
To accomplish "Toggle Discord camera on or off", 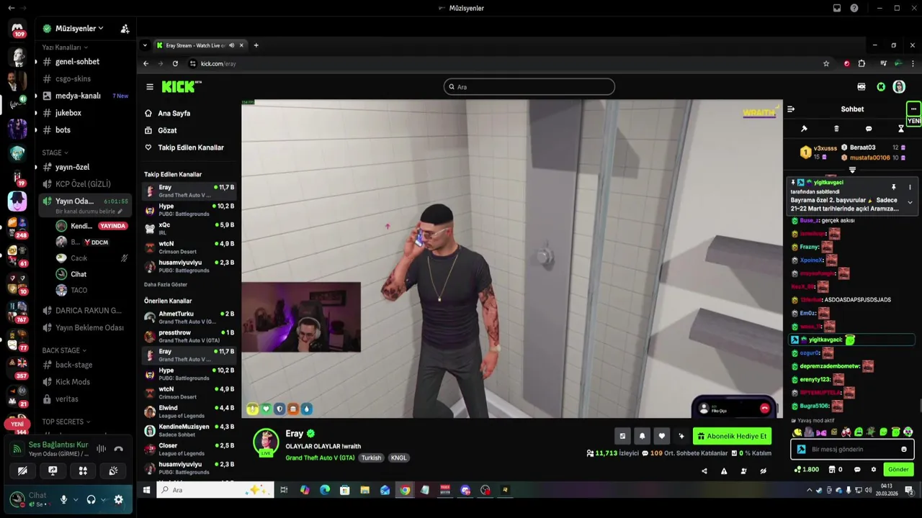I will (22, 471).
